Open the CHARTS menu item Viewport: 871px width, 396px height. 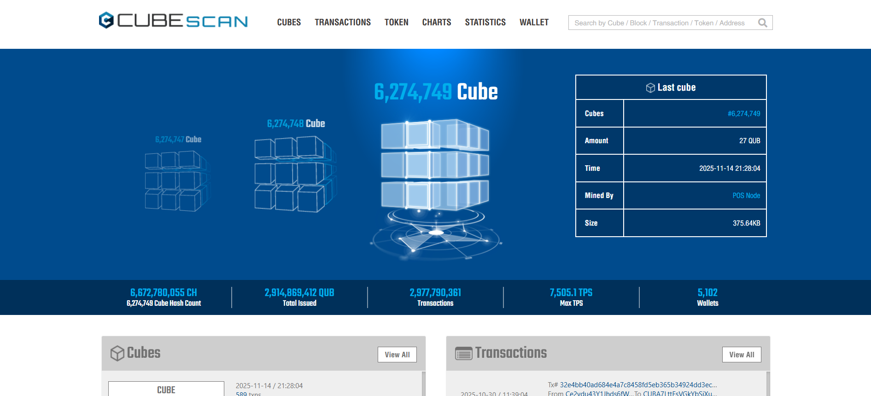click(x=436, y=22)
